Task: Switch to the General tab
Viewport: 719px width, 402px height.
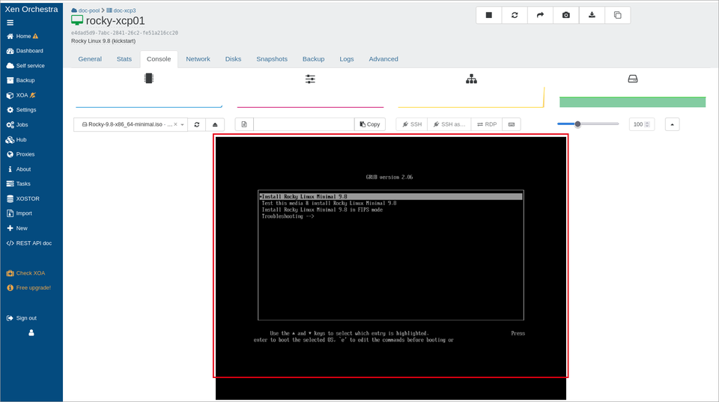Action: (x=90, y=59)
